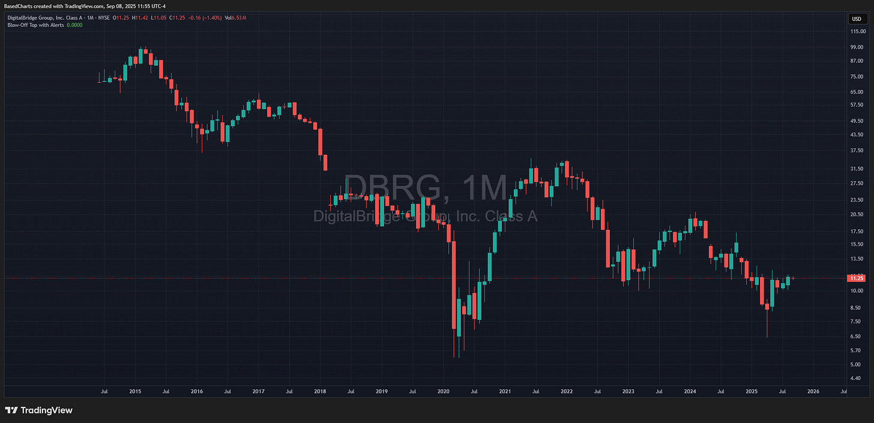
Task: Click the 57.50 price axis label
Action: (857, 104)
